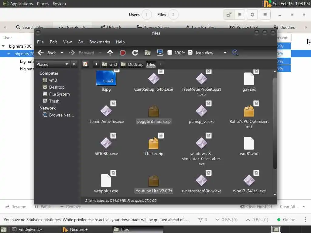
Task: Click the search magnifier icon in toolbar
Action: [x=235, y=53]
